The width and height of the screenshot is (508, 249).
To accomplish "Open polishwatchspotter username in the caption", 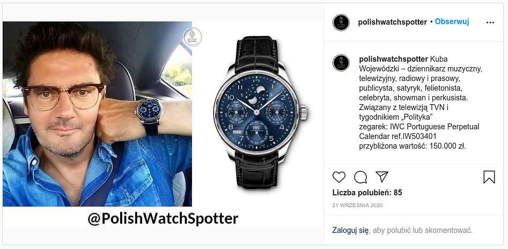I will point(393,60).
